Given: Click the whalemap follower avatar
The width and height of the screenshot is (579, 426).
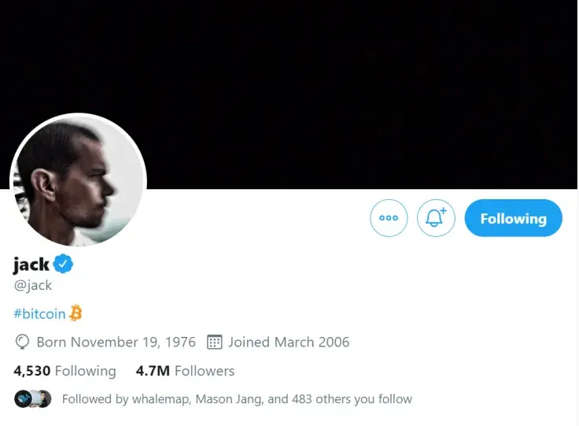Looking at the screenshot, I should click(x=23, y=399).
